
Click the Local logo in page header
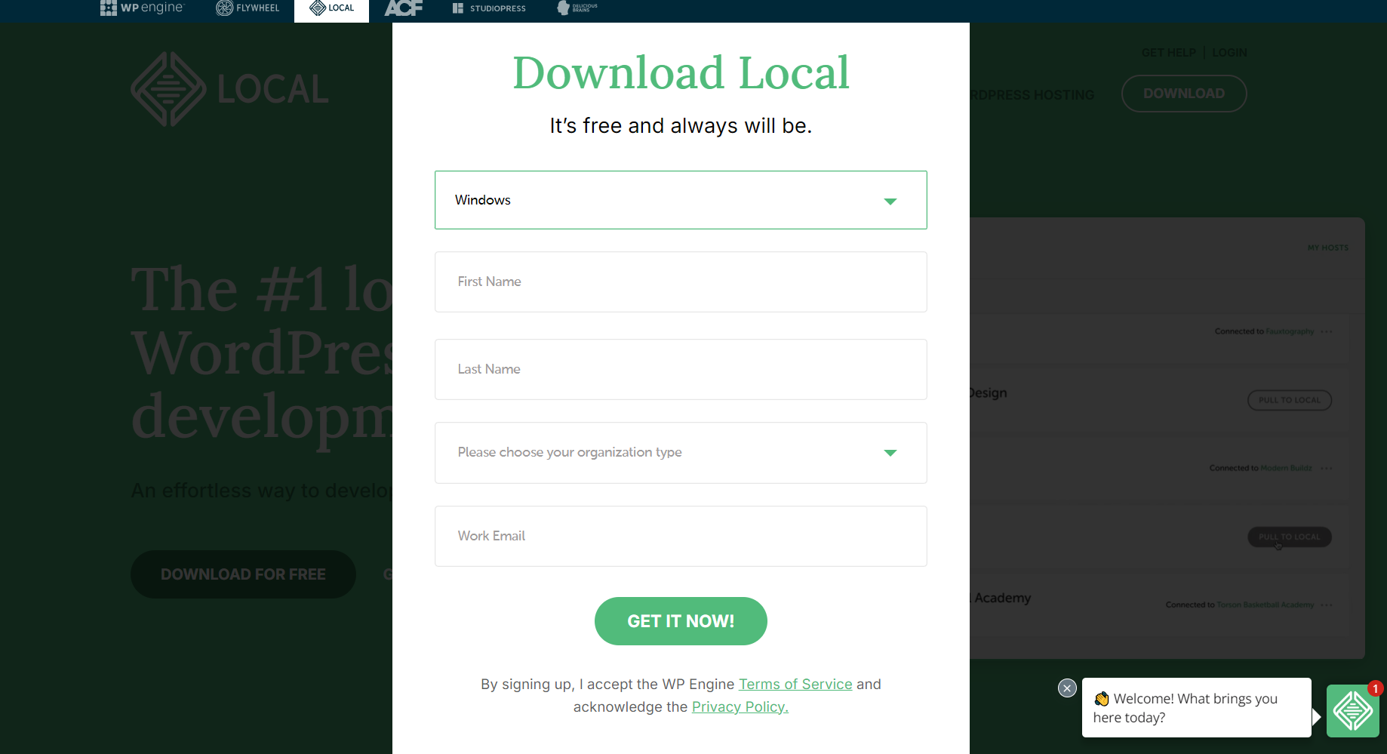click(230, 89)
